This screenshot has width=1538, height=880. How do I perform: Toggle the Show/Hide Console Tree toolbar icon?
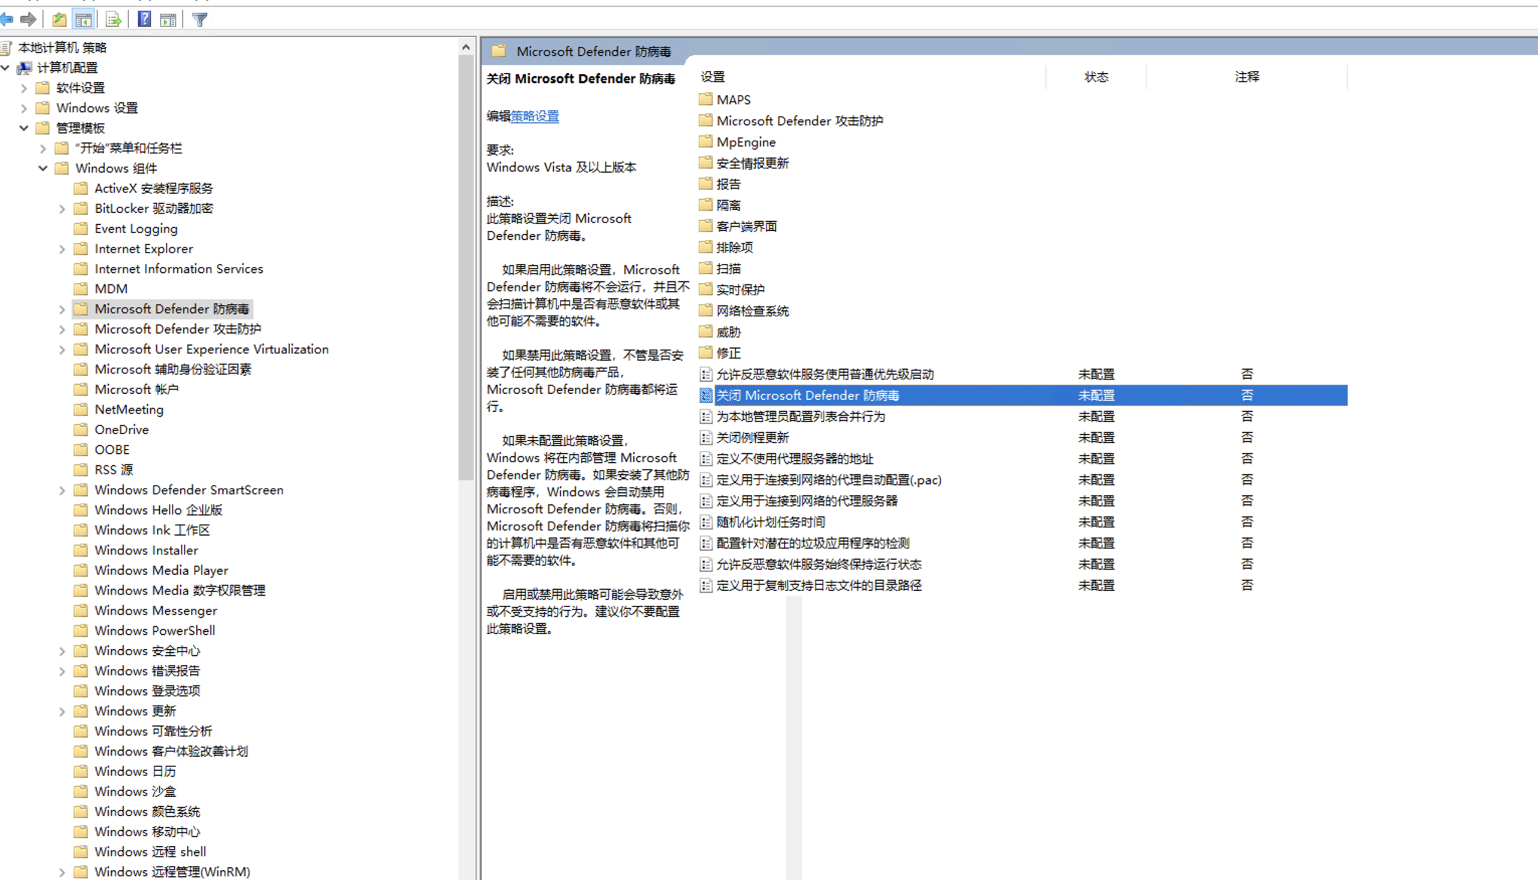[x=84, y=19]
